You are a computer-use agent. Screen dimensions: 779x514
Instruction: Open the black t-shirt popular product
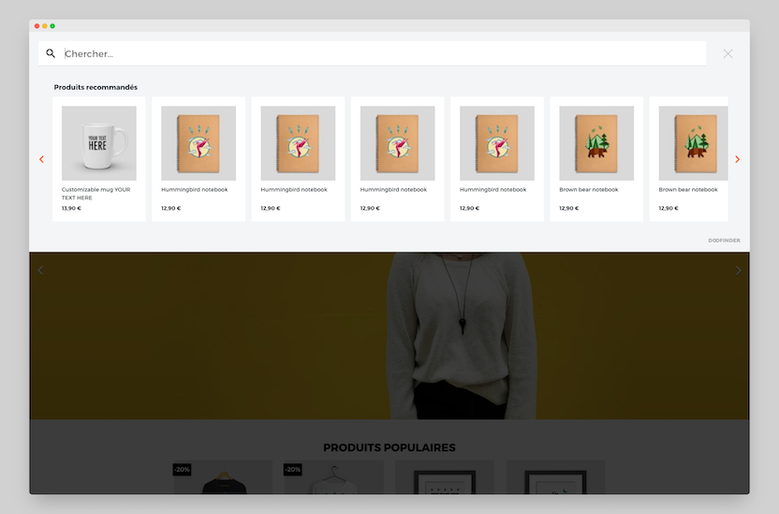tap(223, 477)
